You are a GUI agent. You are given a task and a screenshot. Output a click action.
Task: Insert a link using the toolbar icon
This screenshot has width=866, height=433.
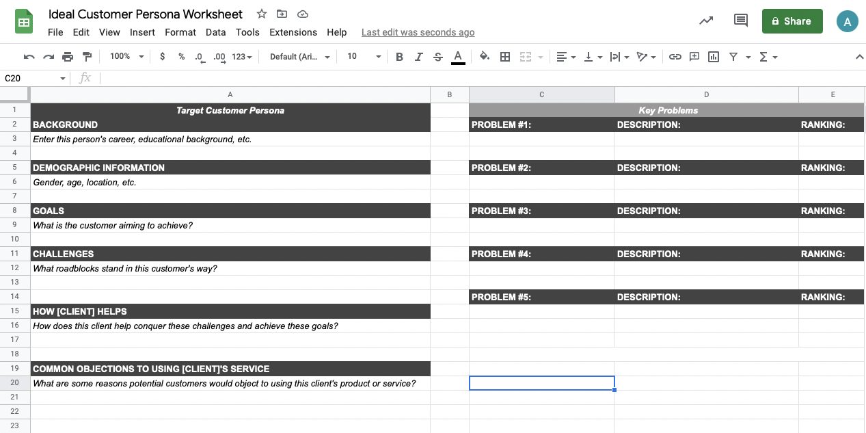coord(675,57)
